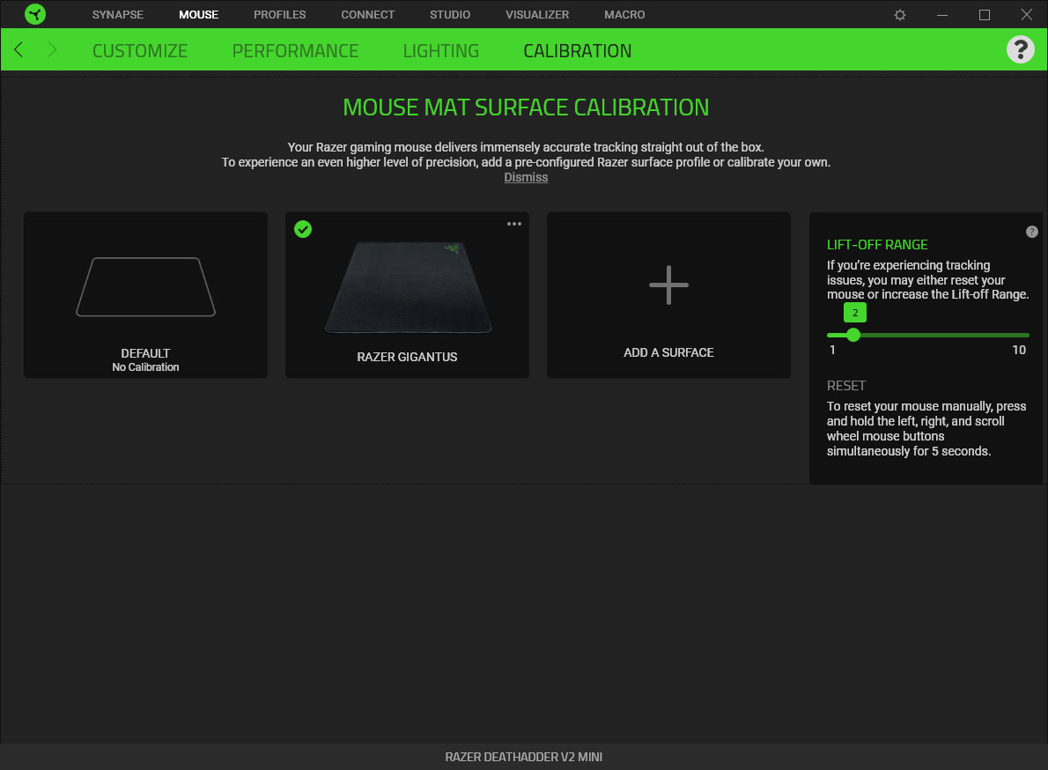Screen dimensions: 1048x770
Task: Dismiss the calibration intro message
Action: [526, 177]
